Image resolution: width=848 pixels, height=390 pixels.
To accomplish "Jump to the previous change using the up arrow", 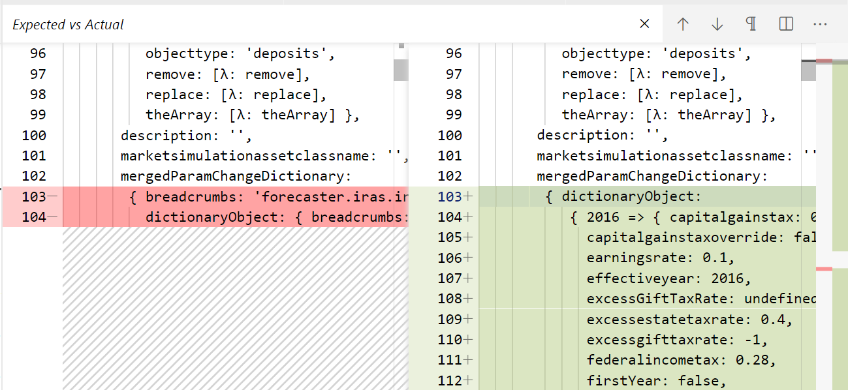I will point(683,23).
